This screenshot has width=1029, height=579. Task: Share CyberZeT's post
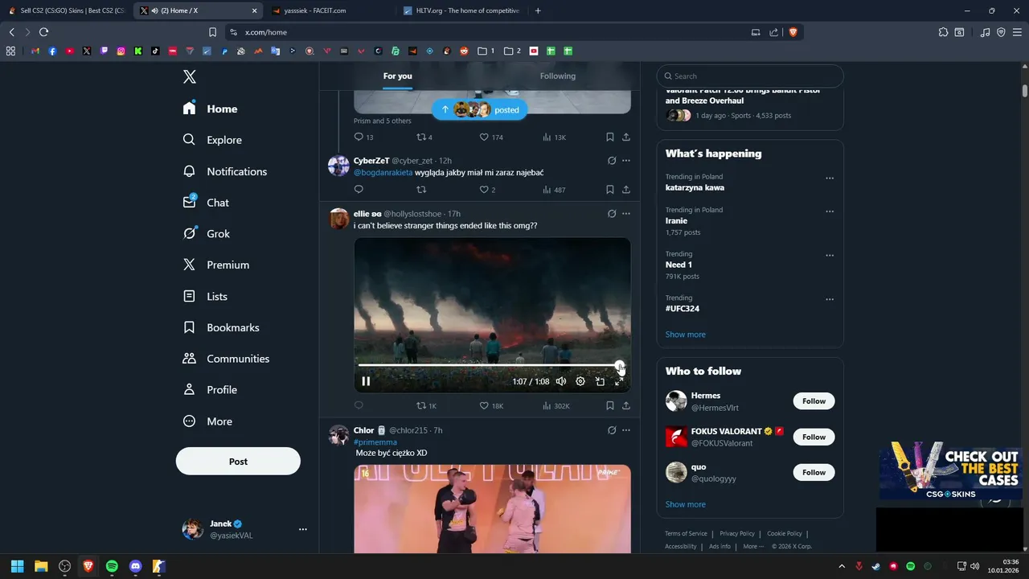pos(626,190)
